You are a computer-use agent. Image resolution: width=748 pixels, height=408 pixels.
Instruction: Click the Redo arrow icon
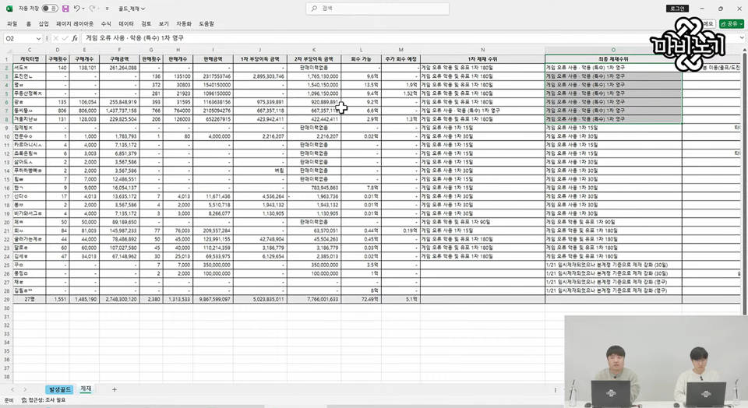click(93, 9)
